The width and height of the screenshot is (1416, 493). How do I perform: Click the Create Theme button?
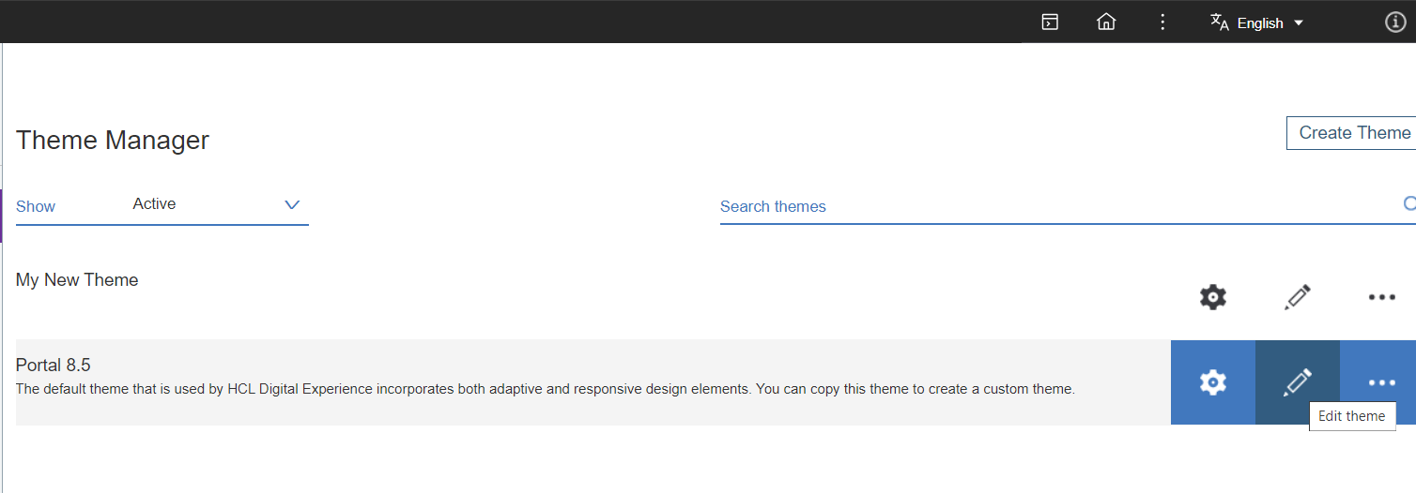coord(1353,133)
